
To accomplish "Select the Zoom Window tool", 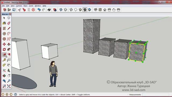I will (4, 86).
